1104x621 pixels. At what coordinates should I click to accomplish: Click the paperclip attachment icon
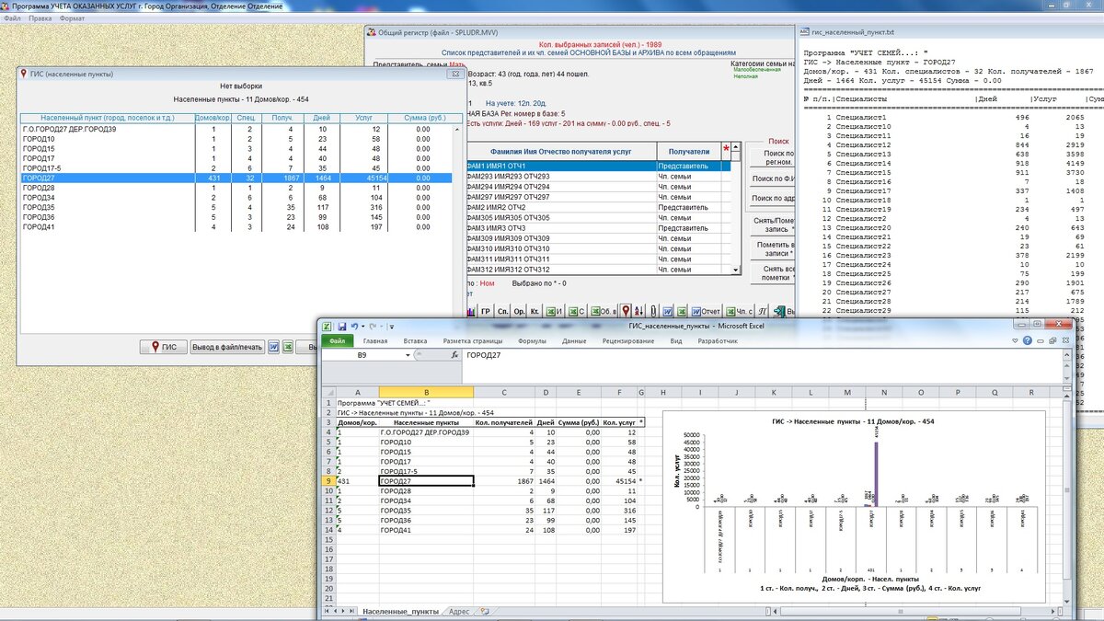653,311
